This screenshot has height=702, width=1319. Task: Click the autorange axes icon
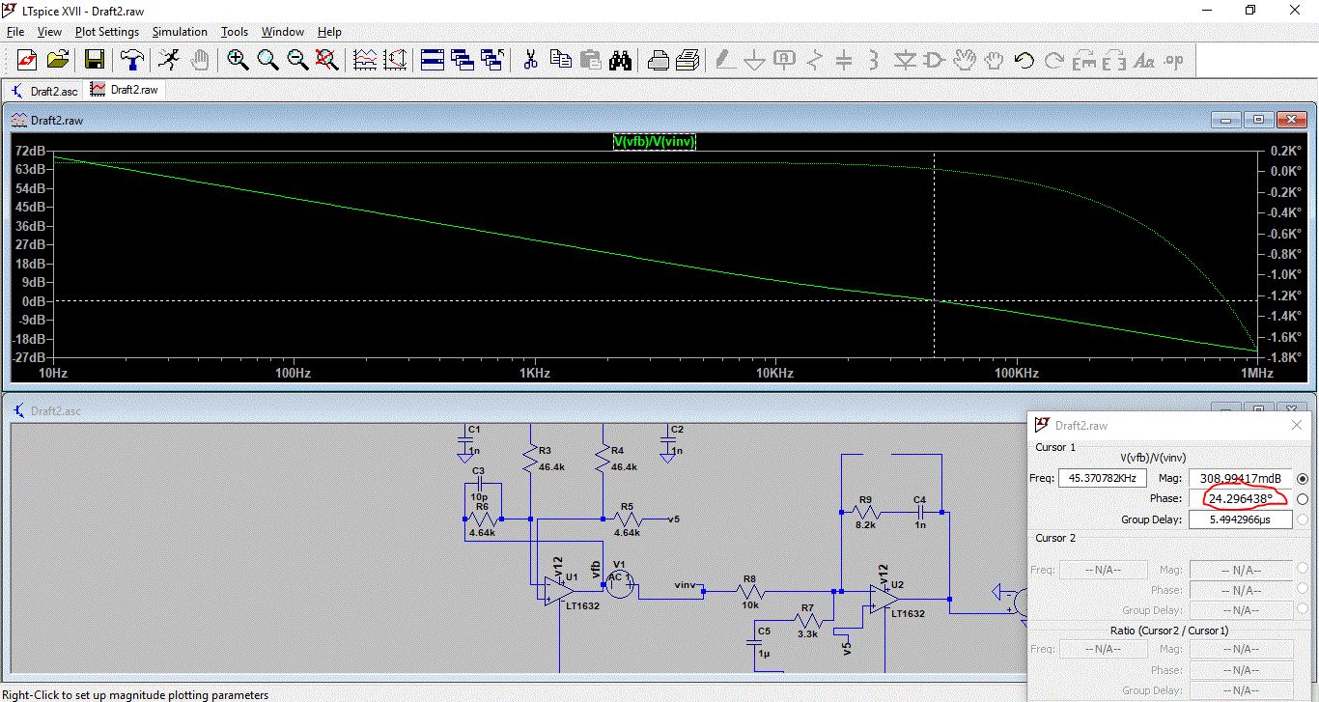point(395,60)
